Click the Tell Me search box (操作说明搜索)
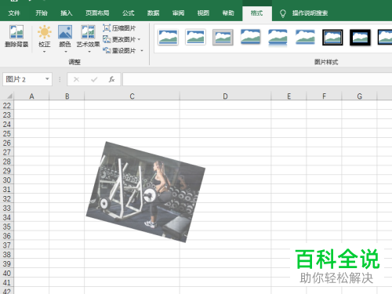Viewport: 392px width, 294px height. [x=310, y=13]
